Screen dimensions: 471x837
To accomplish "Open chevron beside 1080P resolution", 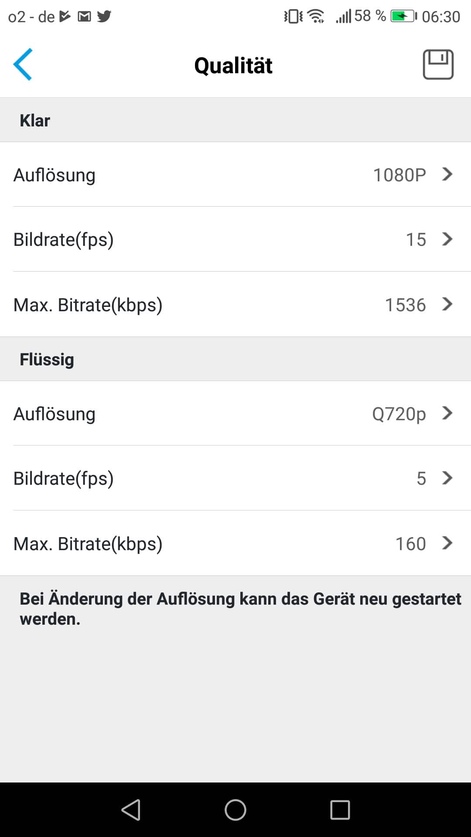I will [x=447, y=174].
